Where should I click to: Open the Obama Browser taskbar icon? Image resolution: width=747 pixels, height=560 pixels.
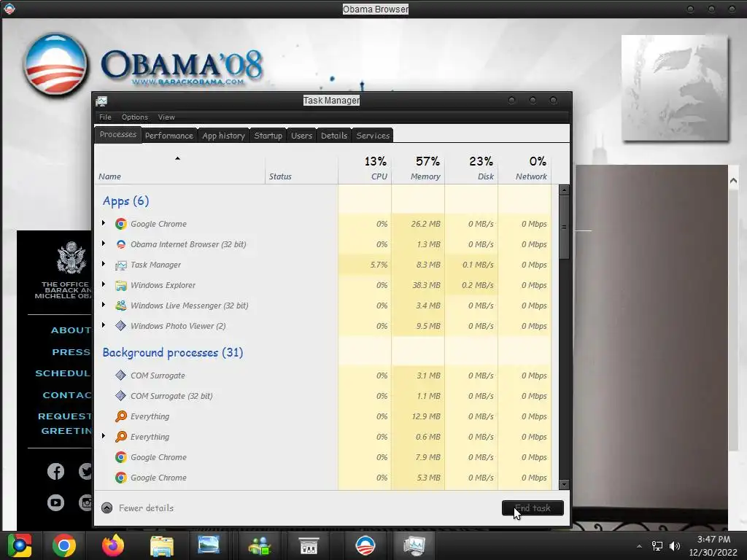[x=365, y=545]
